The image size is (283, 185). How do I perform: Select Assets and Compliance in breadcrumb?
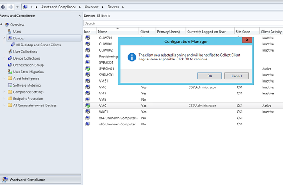pyautogui.click(x=59, y=7)
